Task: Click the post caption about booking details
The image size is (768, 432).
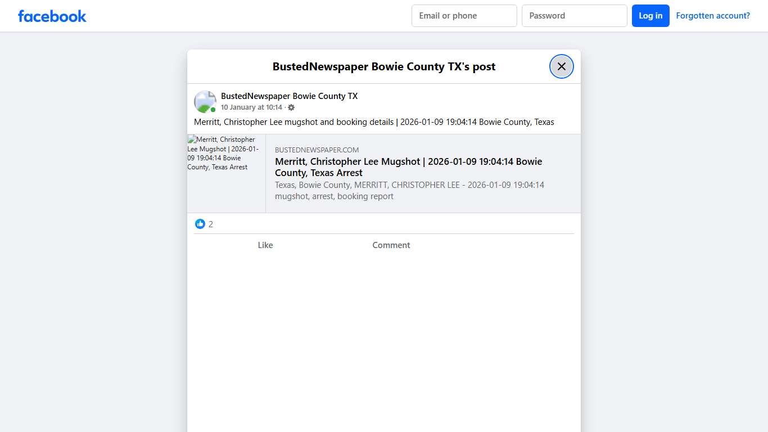Action: pyautogui.click(x=374, y=122)
